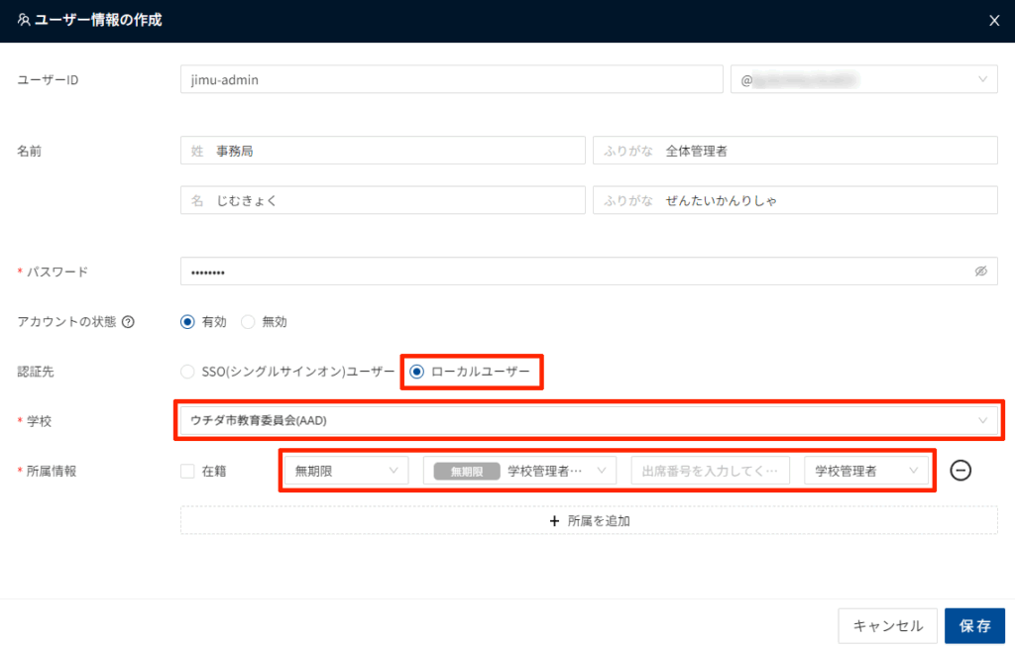Screen dimensions: 1015x649
Task: Click the ユーザー情報の作成 title text
Action: pyautogui.click(x=98, y=20)
